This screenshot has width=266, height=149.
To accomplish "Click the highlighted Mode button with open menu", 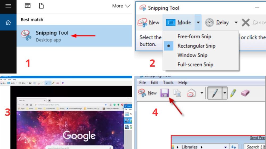I will [x=179, y=22].
